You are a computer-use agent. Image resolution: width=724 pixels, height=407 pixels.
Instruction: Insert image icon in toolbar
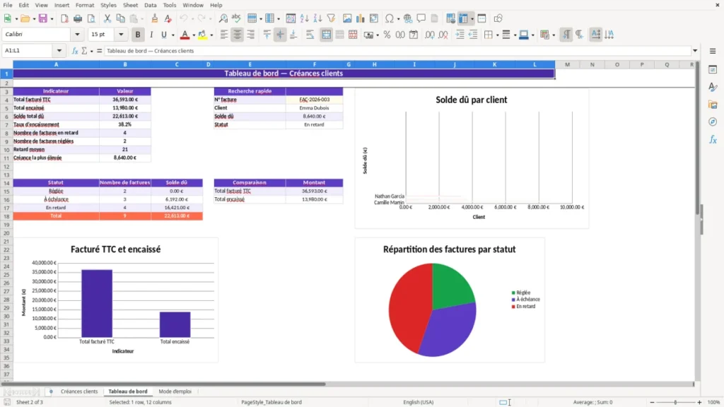pyautogui.click(x=347, y=18)
